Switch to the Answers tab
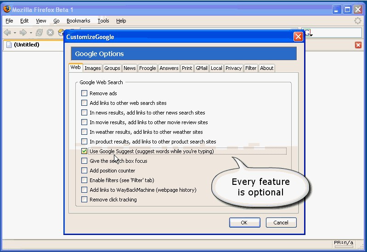 [x=169, y=68]
